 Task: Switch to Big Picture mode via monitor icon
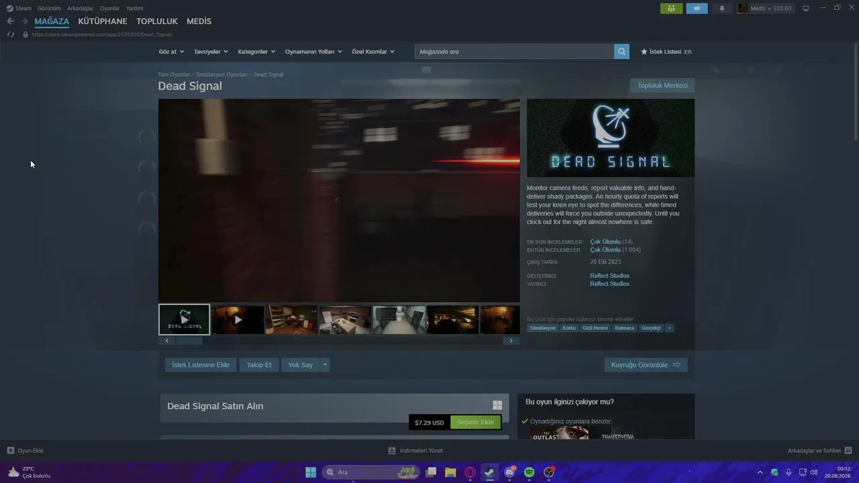pyautogui.click(x=806, y=9)
